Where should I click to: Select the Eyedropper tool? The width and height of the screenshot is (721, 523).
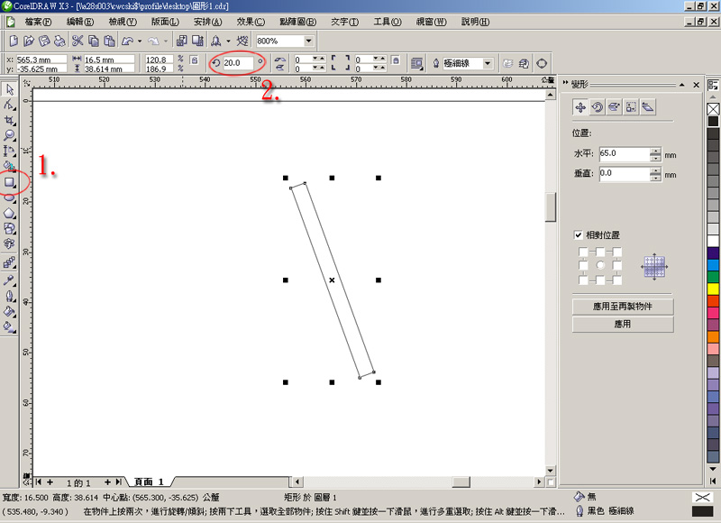point(10,280)
